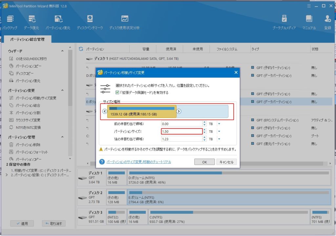Screen dimensions: 336x236
Task: Open unit dropdown for パーティションサイズ
Action: point(219,131)
